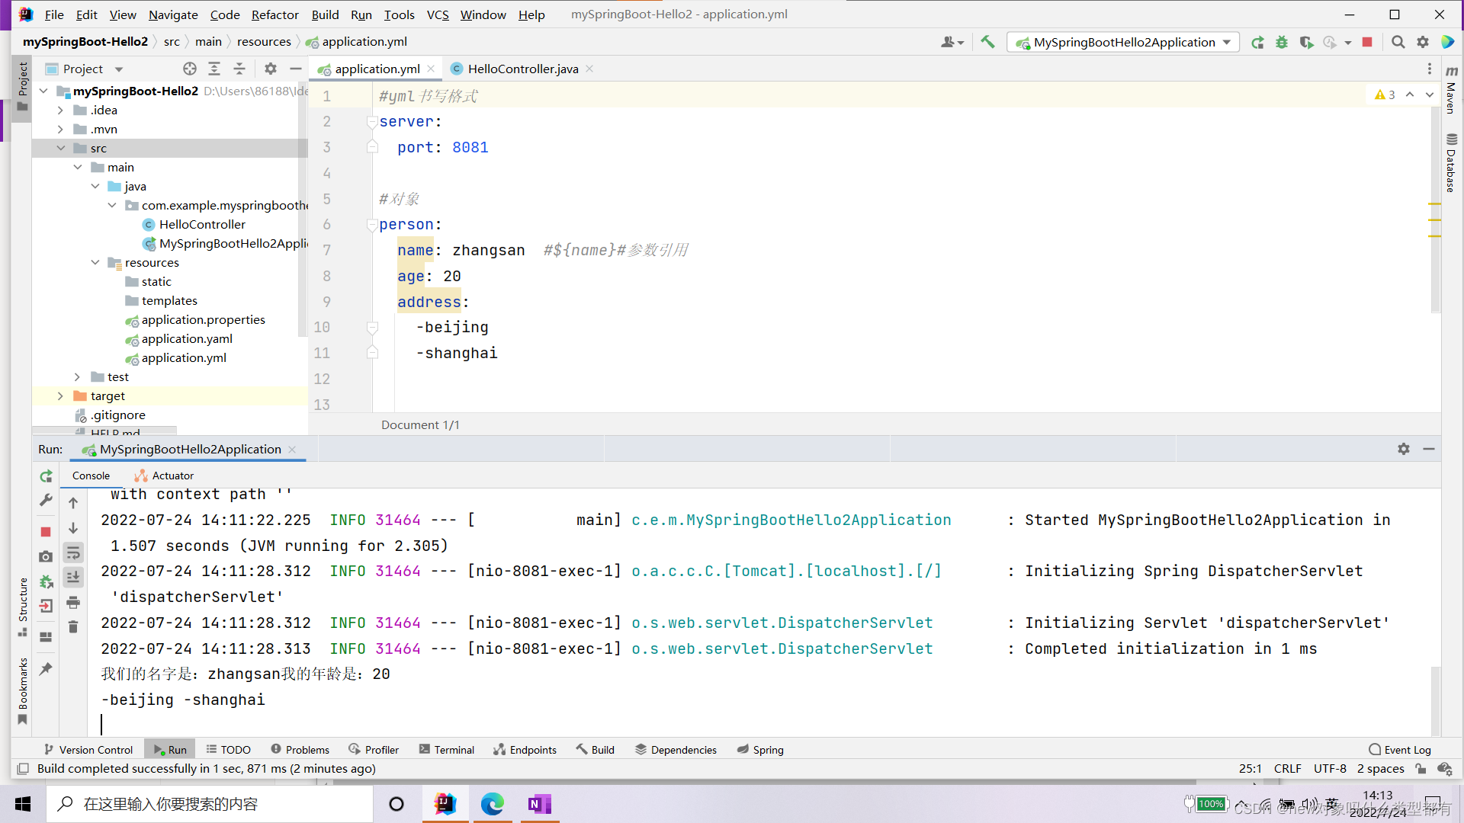The image size is (1464, 823).
Task: Toggle the Bookmarks side tool window
Action: tap(22, 690)
